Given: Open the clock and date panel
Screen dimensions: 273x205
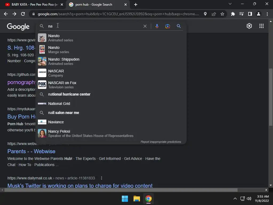Looking at the screenshot, I should [262, 199].
